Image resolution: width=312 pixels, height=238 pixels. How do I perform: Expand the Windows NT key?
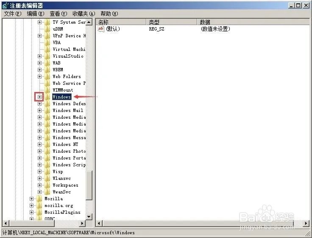39,144
